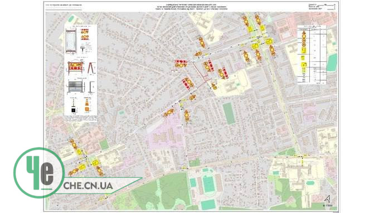The height and width of the screenshot is (213, 379).
Task: Open the road cross-section diagram in legend
Action: [71, 41]
